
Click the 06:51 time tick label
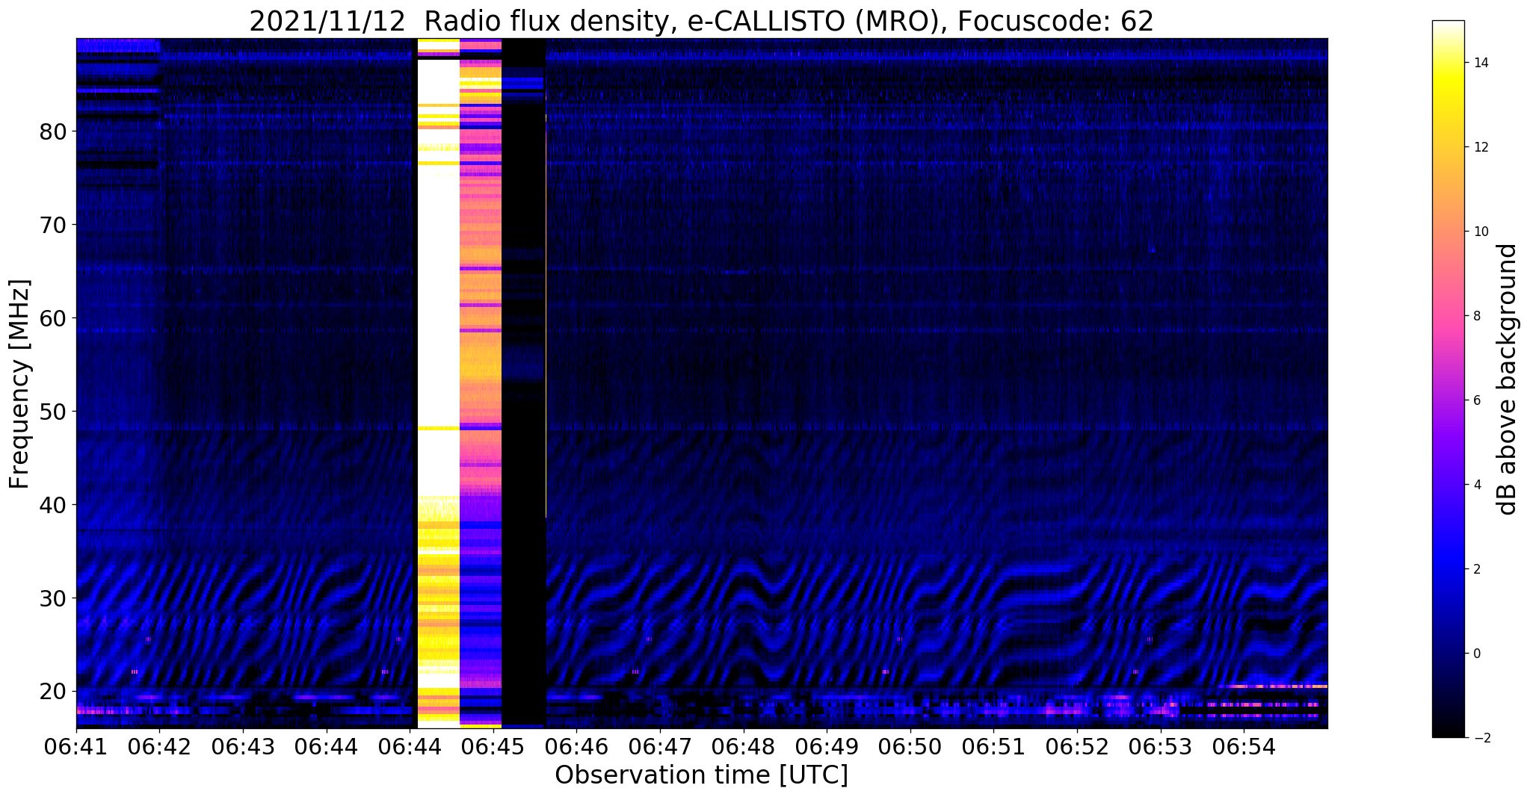point(994,746)
